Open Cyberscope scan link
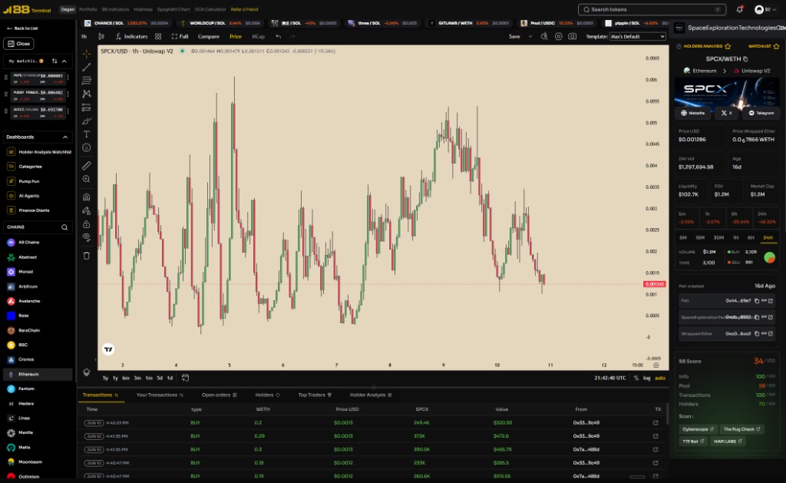 [697, 428]
